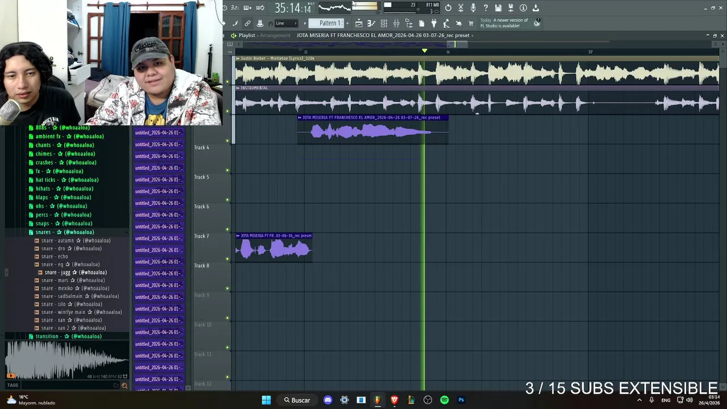The image size is (727, 409).
Task: Click the shopping cart content library icon
Action: 471,23
